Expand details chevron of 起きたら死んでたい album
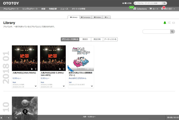 [92, 86]
